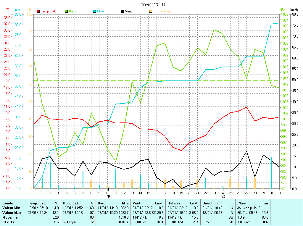Click the green Baro. legend square
Image resolution: width=303 pixels, height=226 pixels.
pyautogui.click(x=66, y=11)
